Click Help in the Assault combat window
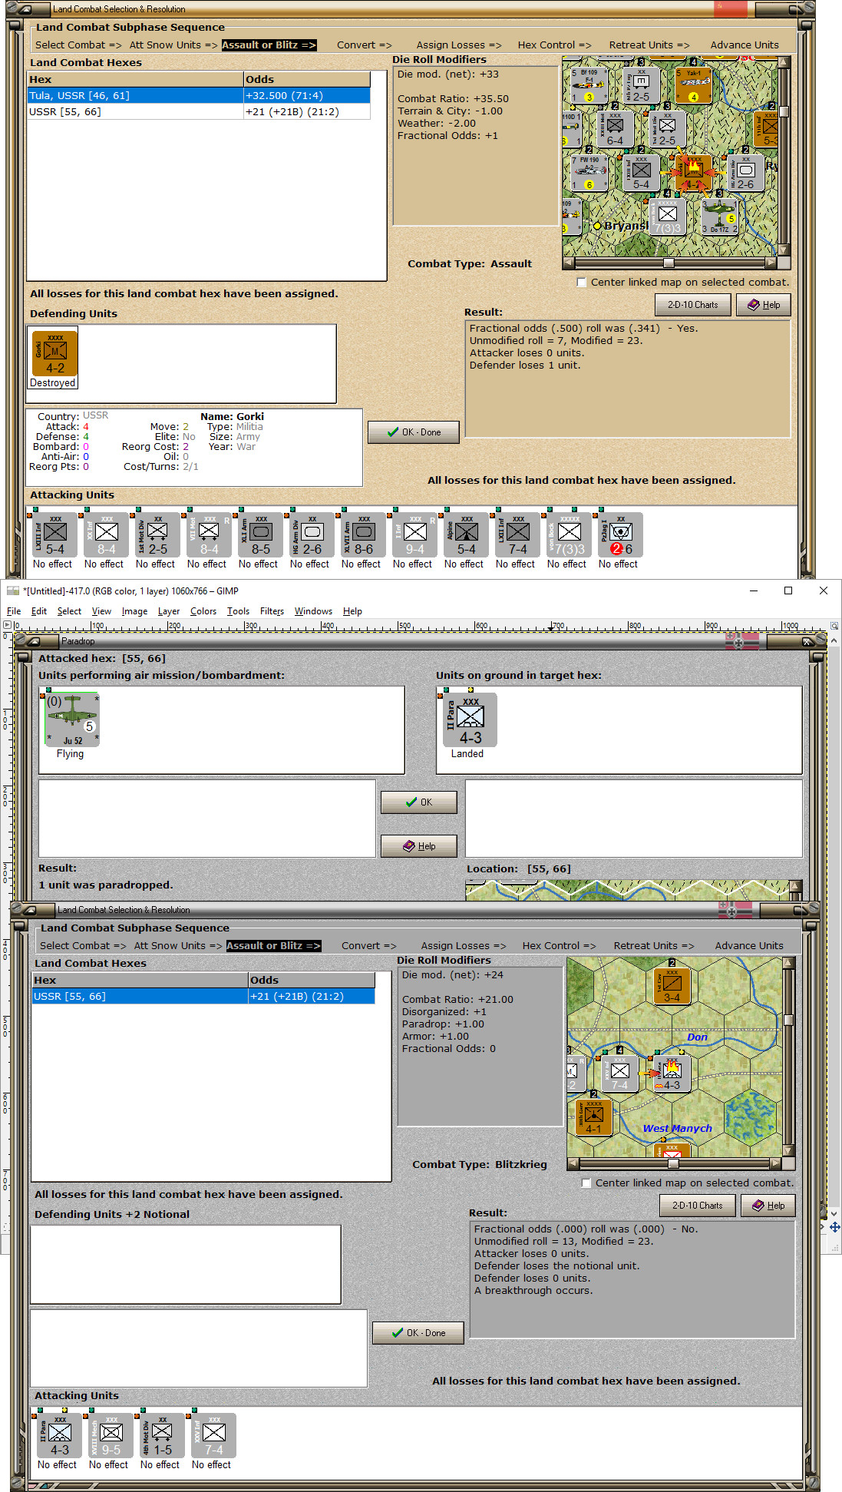Screen dimensions: 842x1492 [764, 305]
